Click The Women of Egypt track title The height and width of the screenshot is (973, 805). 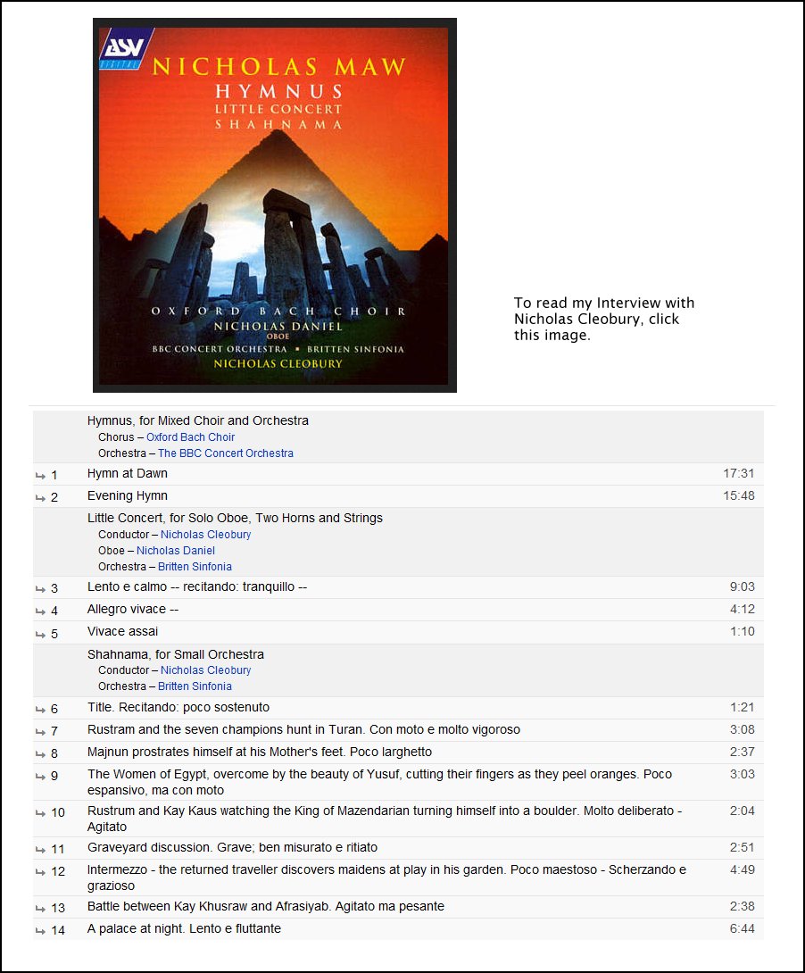379,783
